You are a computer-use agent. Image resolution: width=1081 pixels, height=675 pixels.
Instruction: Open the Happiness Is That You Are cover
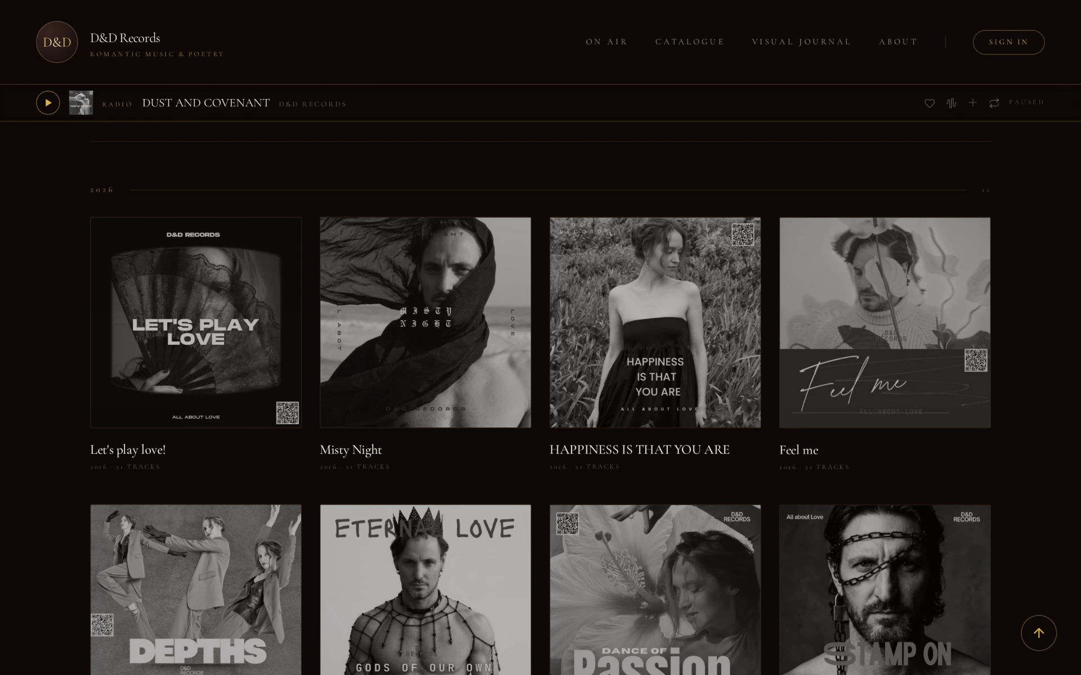655,322
